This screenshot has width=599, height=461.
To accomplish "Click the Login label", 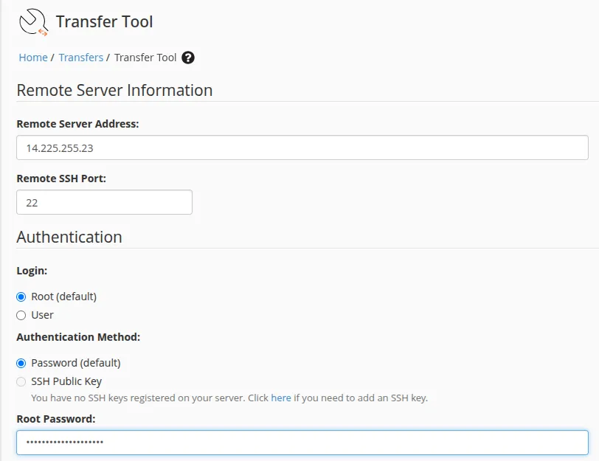I will (x=30, y=271).
